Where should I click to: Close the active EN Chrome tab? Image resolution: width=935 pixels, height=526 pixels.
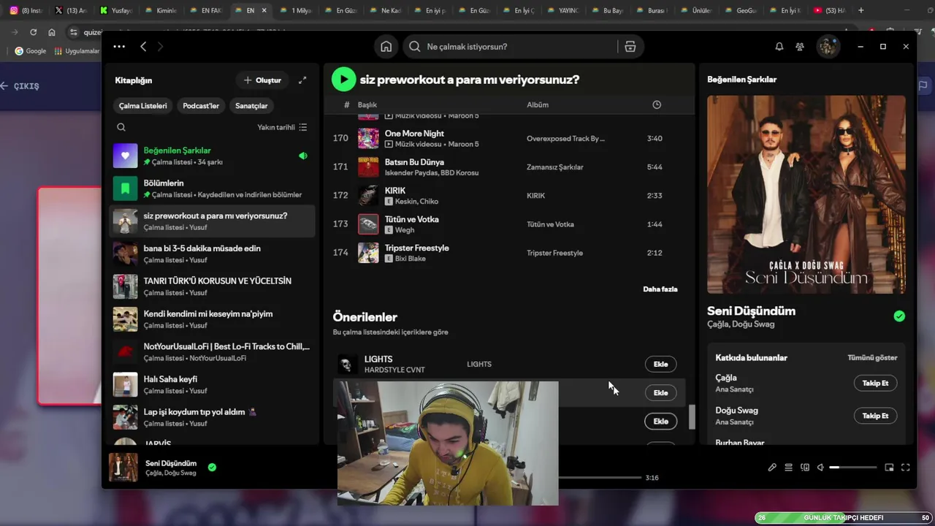[x=264, y=10]
